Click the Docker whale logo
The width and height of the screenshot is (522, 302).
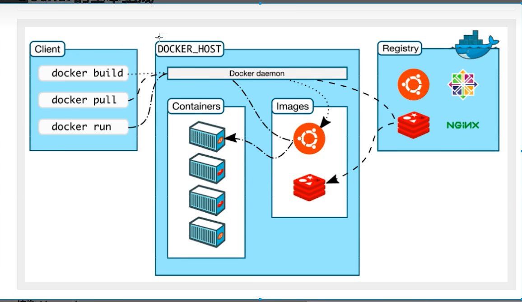[x=475, y=45]
